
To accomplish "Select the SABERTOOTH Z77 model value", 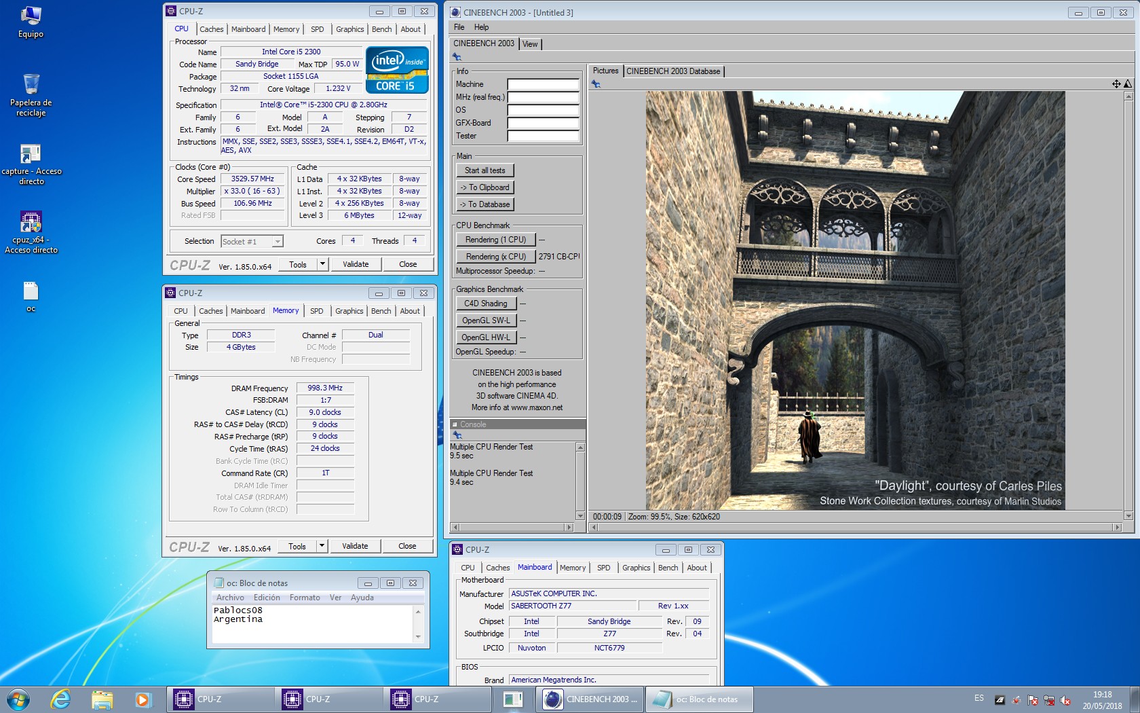I will (573, 606).
